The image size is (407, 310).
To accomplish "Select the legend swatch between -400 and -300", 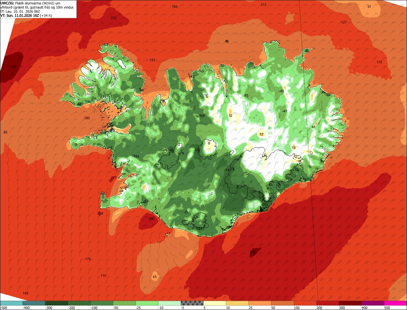I will click(x=34, y=303).
